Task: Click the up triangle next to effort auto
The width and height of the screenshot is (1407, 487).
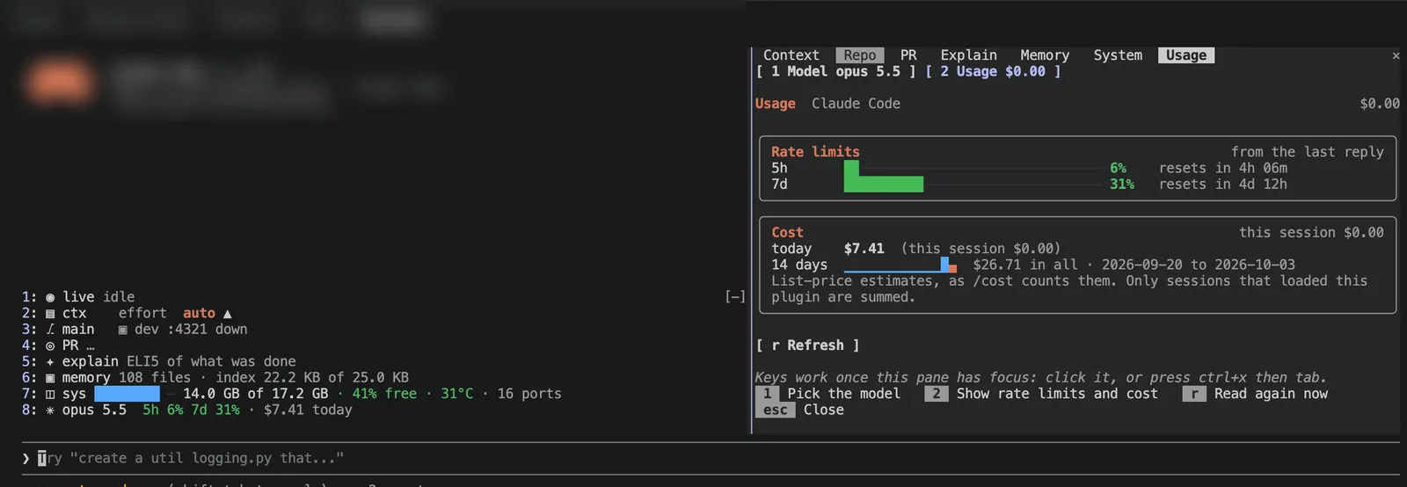Action: click(x=228, y=314)
